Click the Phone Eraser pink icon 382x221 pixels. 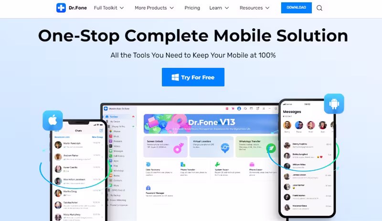point(252,165)
